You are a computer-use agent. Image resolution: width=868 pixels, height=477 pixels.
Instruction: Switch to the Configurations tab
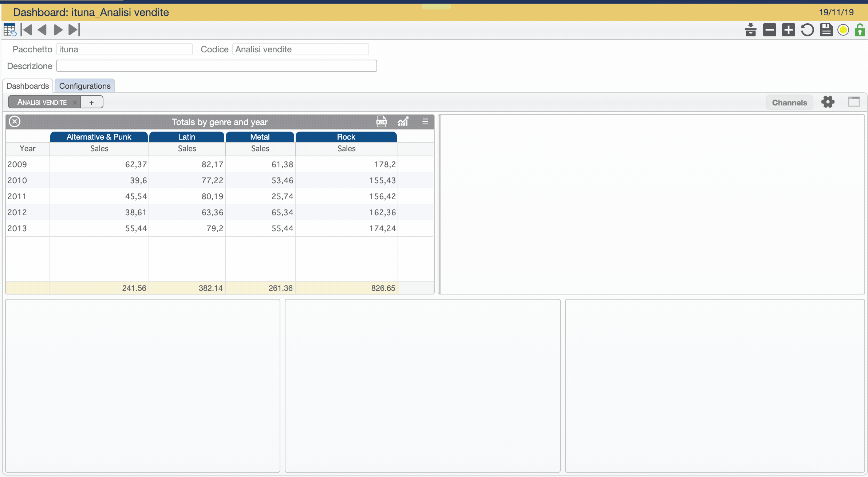coord(85,86)
